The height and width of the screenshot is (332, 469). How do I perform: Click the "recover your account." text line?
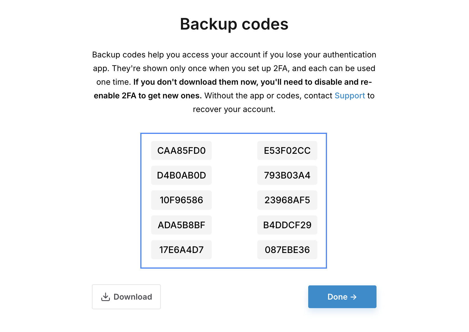(234, 109)
